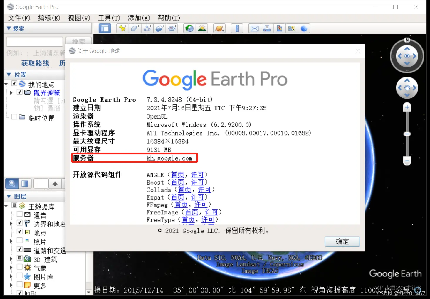Uncheck the 道路和交通 layer checkbox

coord(20,249)
